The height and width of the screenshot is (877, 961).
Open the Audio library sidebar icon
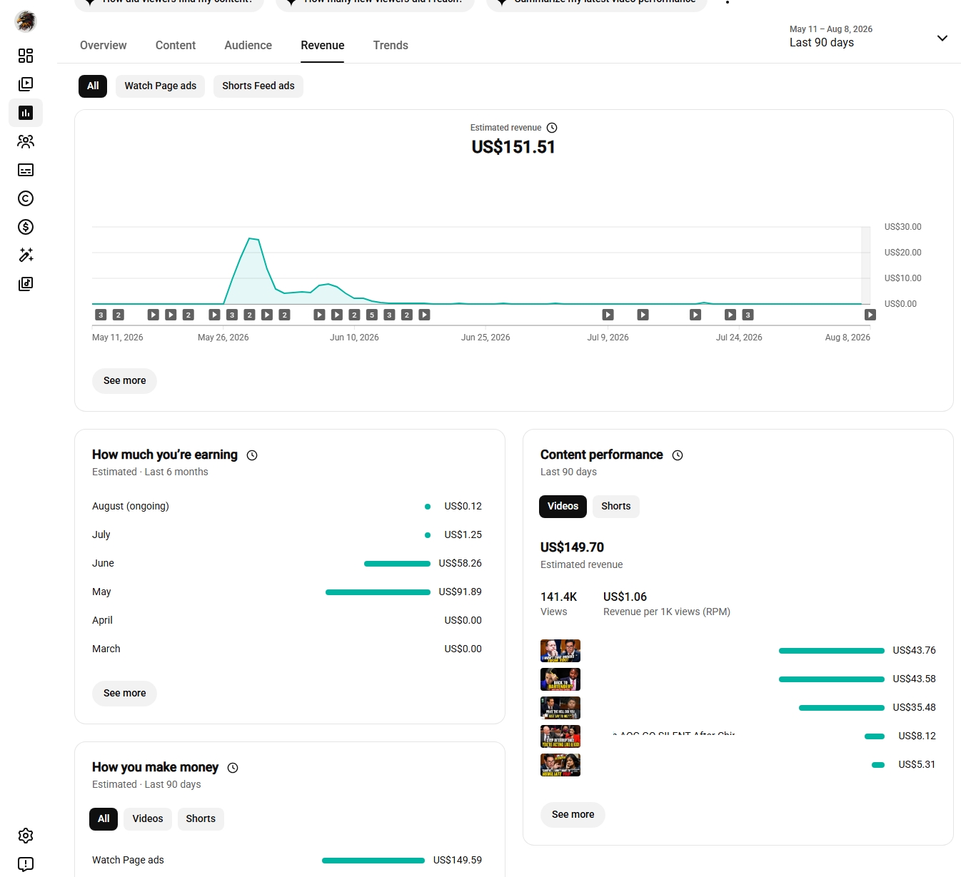[26, 284]
